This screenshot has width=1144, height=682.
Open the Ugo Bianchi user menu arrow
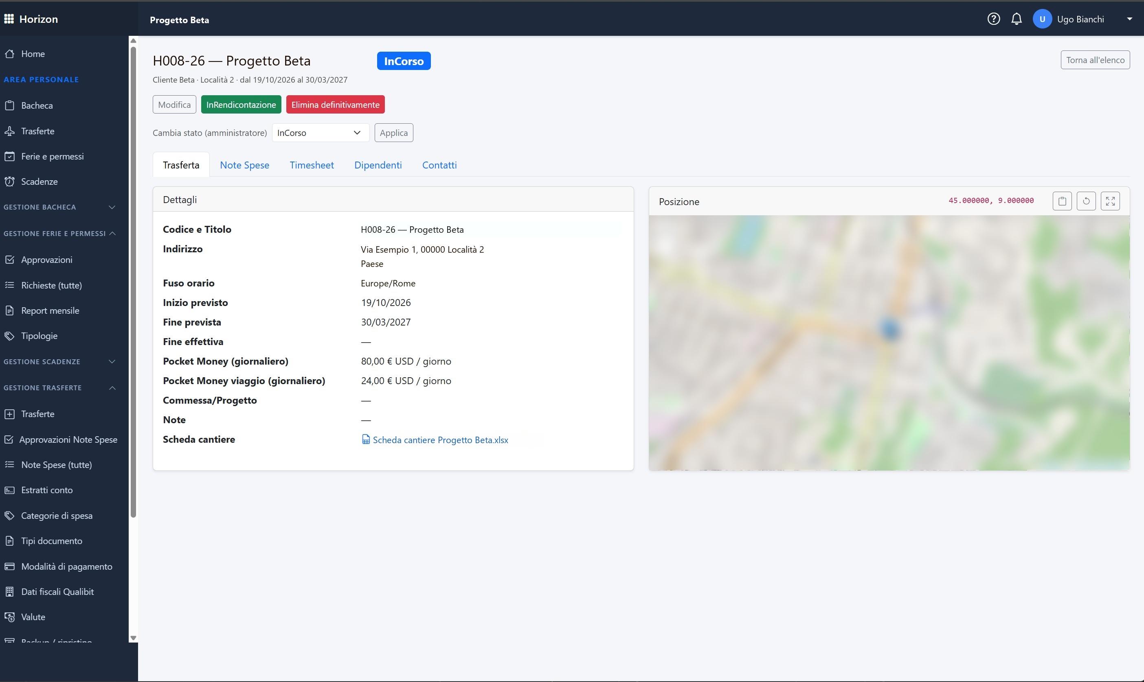(1129, 19)
